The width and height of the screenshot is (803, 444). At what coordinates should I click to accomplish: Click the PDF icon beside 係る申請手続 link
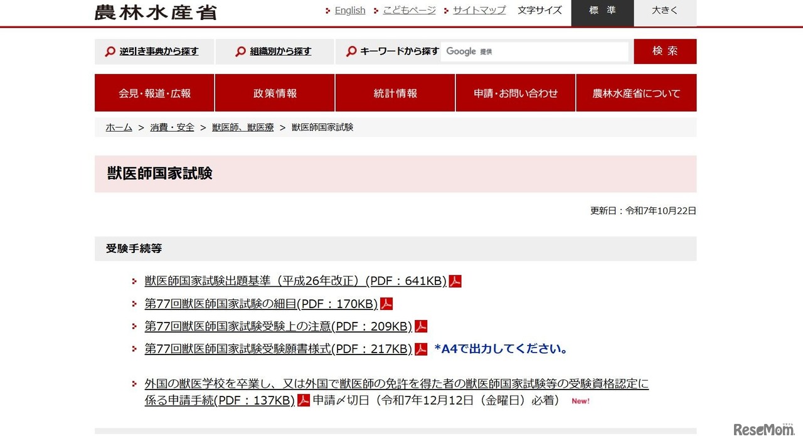click(303, 401)
